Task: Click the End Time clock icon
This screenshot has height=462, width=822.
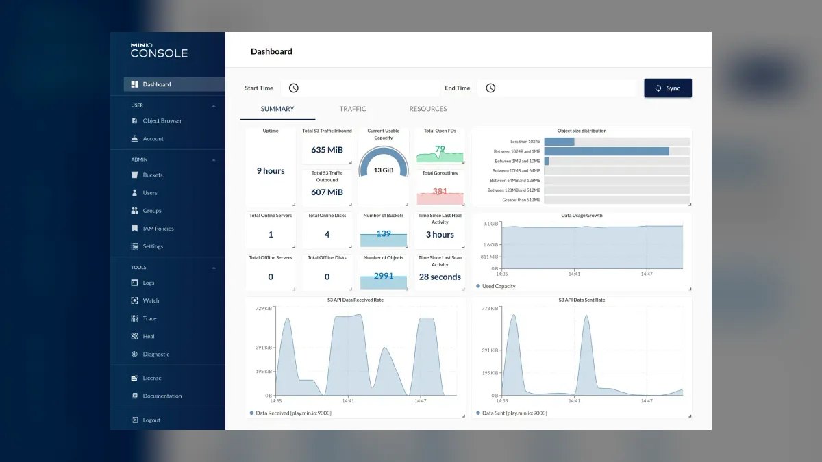Action: 490,88
